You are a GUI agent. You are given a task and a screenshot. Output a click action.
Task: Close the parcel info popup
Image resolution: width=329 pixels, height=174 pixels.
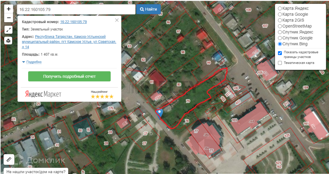[x=117, y=20]
